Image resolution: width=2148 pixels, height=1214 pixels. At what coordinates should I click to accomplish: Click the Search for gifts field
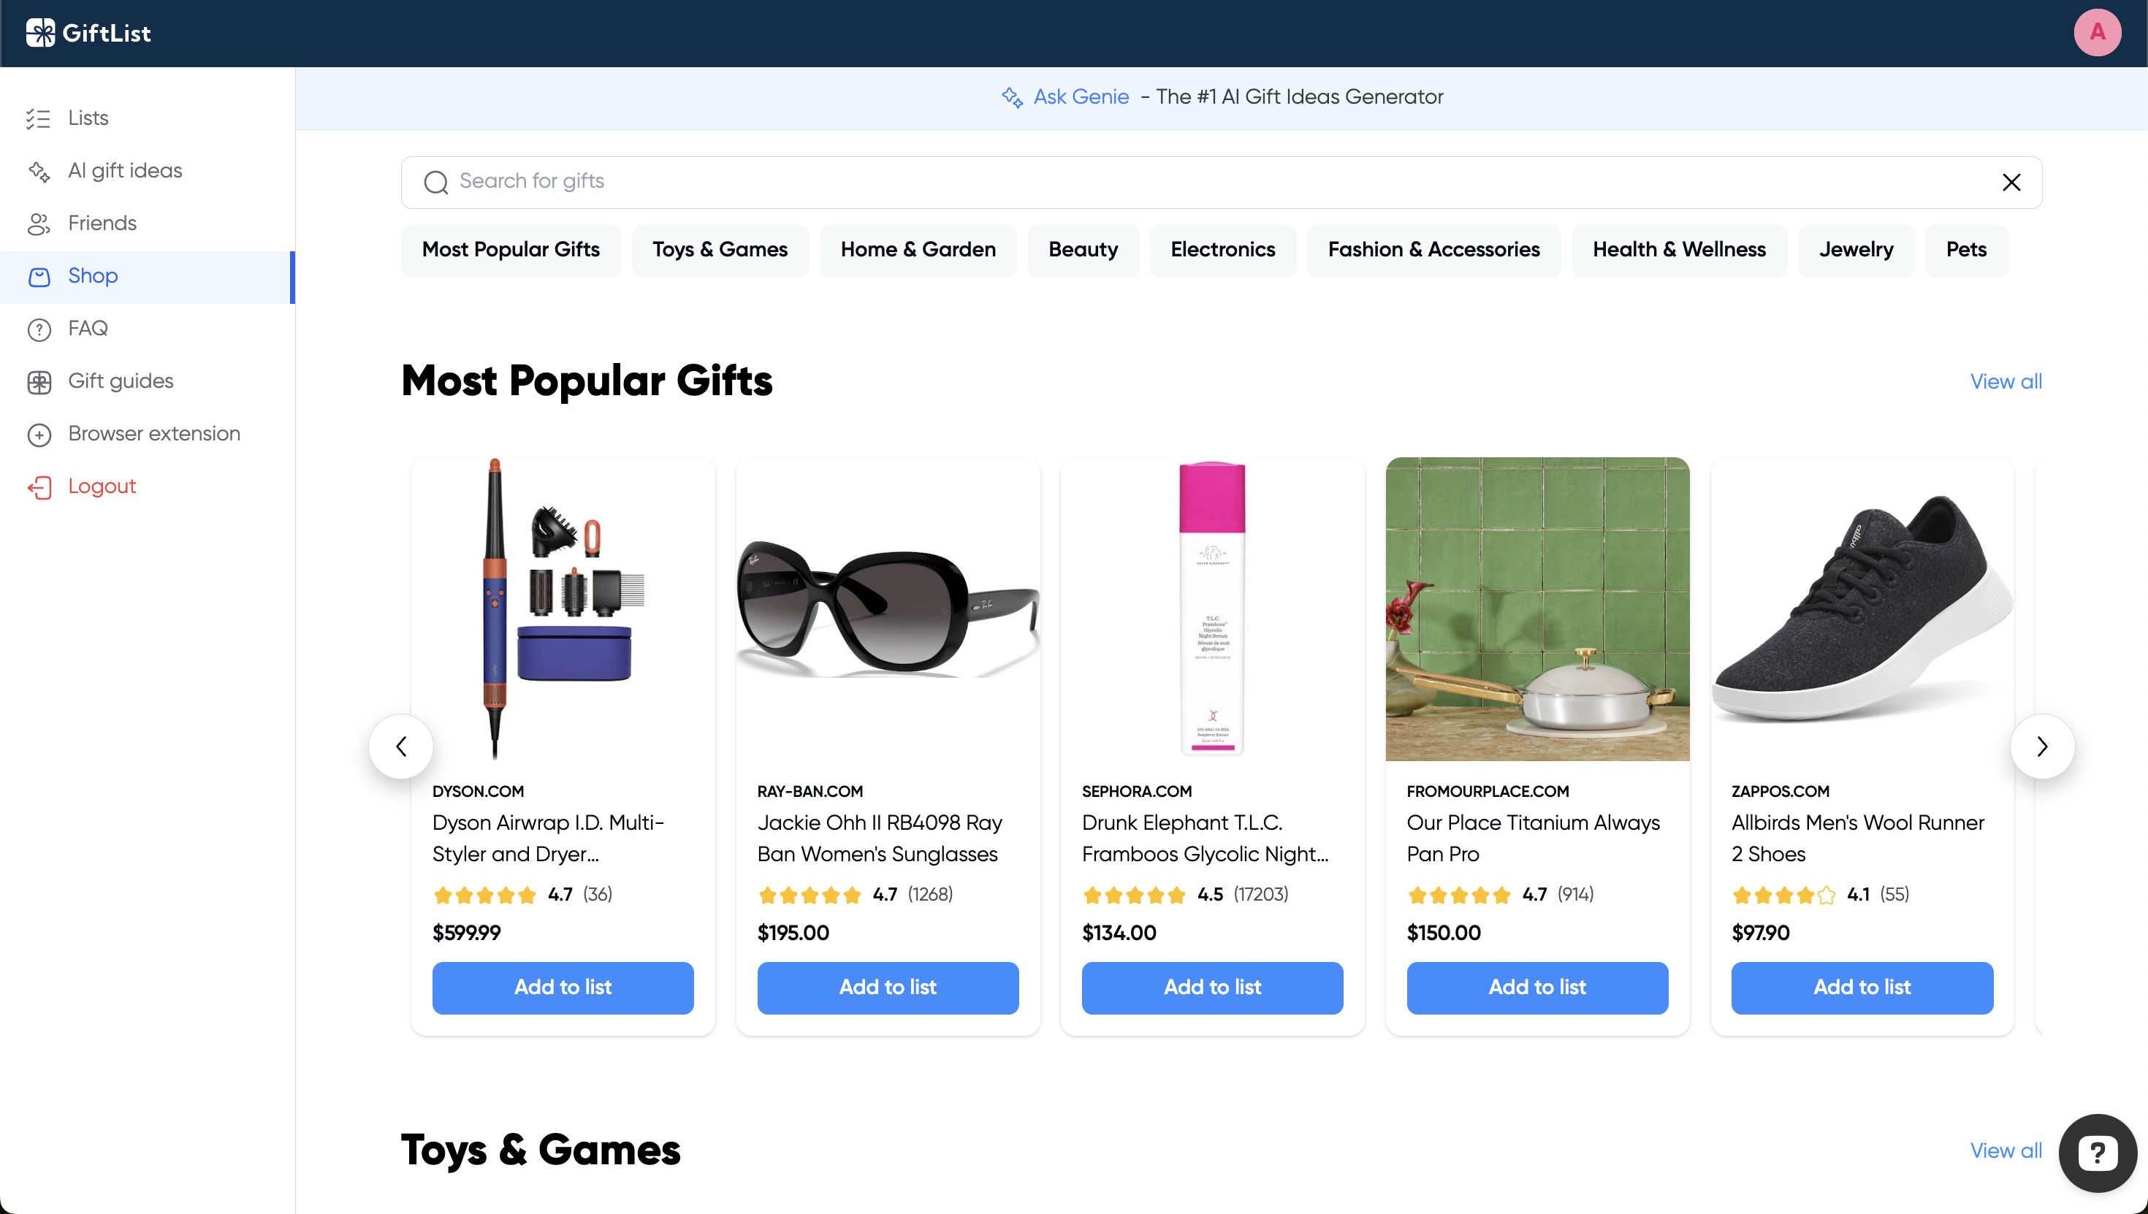1221,183
